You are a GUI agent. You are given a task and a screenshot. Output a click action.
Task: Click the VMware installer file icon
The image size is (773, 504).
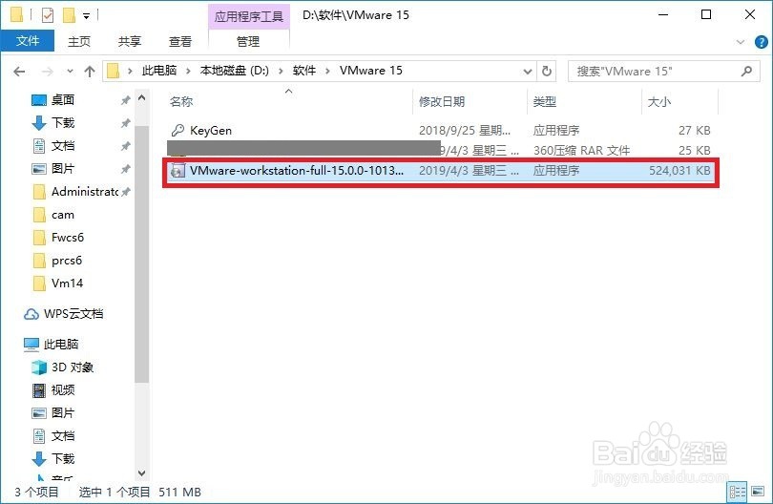tap(178, 171)
